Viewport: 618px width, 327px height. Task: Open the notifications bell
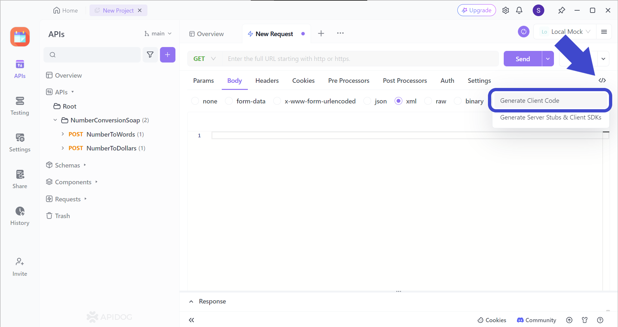[x=519, y=10]
